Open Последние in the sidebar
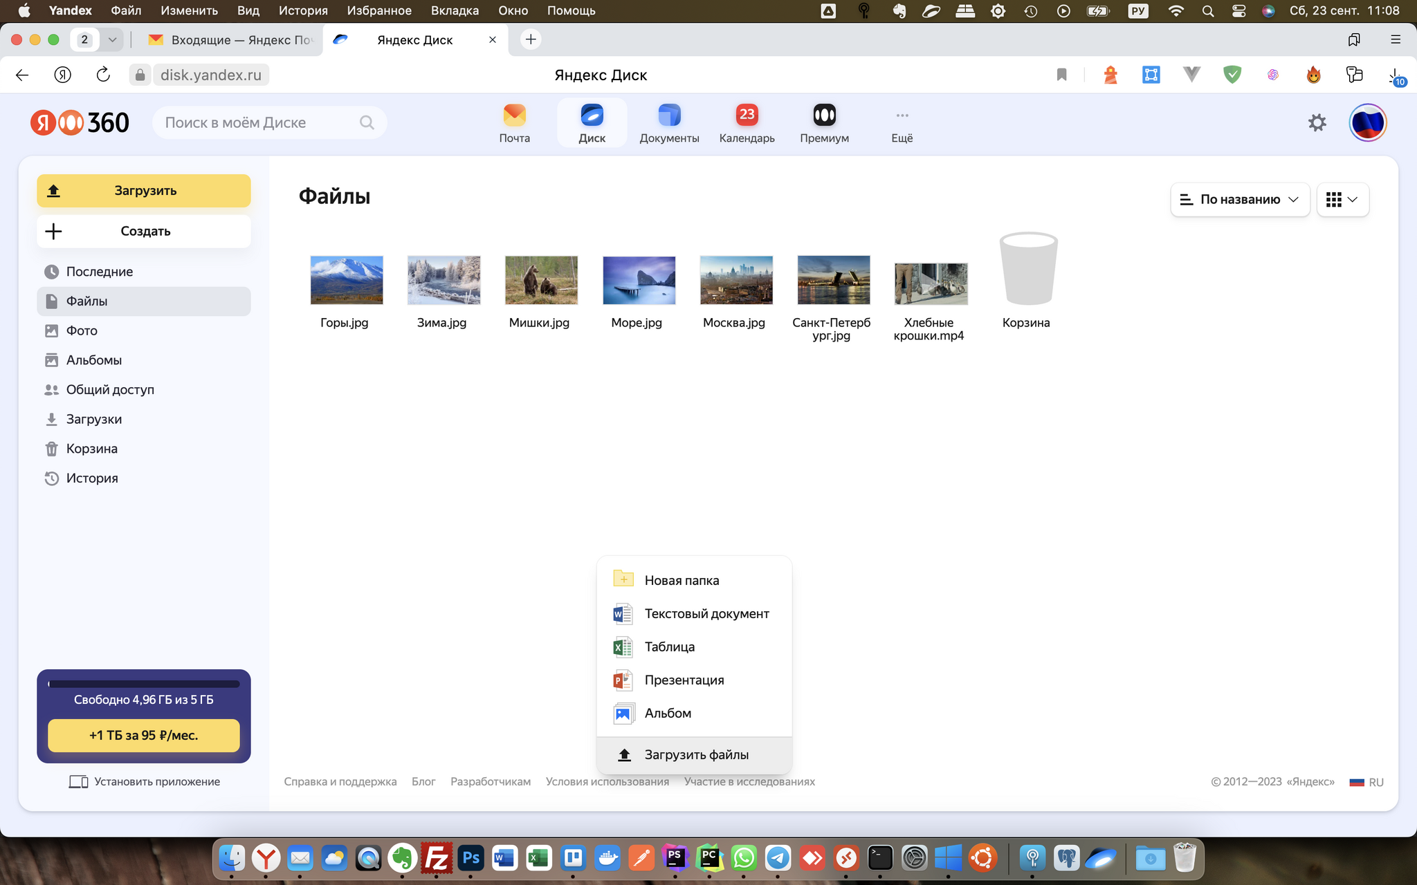Viewport: 1417px width, 885px height. (144, 272)
